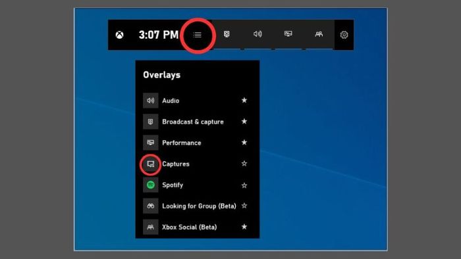Click the Audio speaker icon in Overlays
This screenshot has width=461, height=259.
151,101
